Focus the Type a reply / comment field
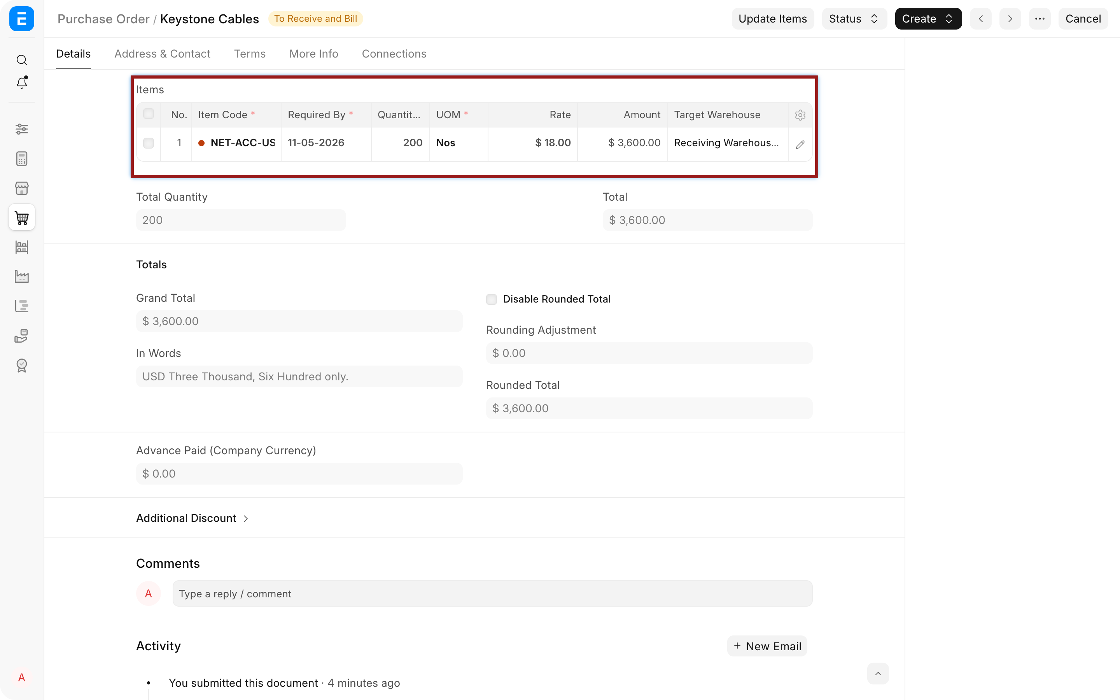The image size is (1120, 700). pyautogui.click(x=492, y=593)
